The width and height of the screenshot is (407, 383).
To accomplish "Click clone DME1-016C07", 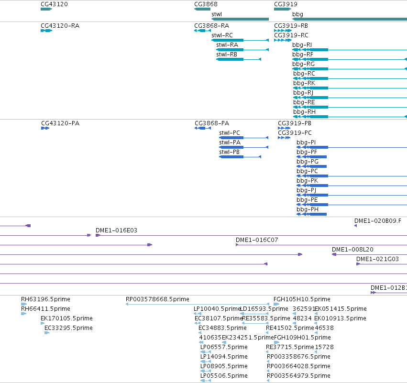I will coord(257,240).
